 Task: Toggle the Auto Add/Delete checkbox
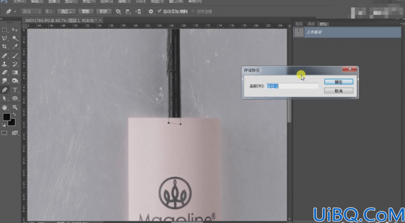point(159,11)
